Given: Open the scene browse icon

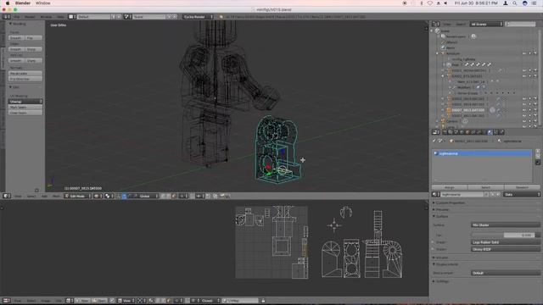Looking at the screenshot, I should (x=127, y=17).
